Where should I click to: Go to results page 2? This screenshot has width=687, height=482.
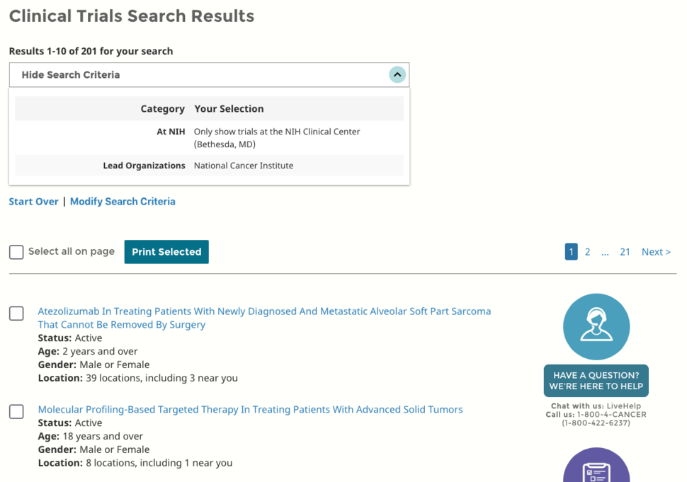click(x=587, y=252)
